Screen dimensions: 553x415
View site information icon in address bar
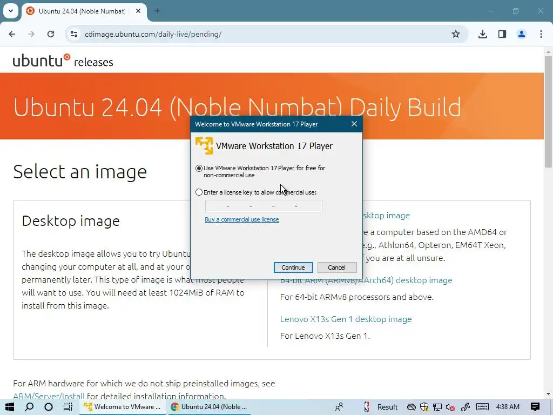pos(73,34)
